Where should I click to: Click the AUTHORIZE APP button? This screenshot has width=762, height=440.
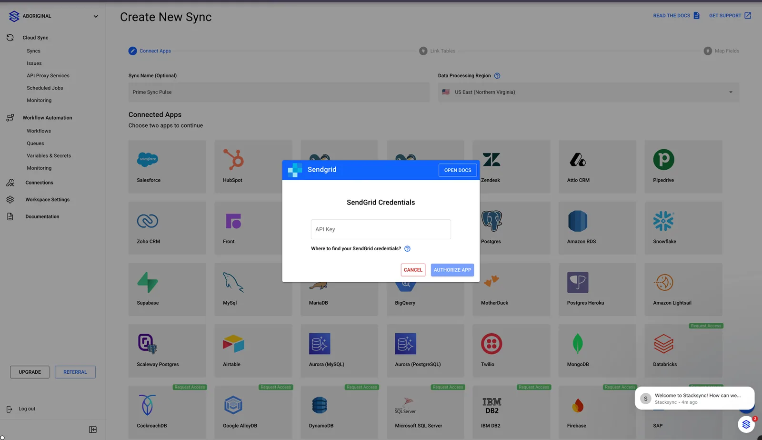(452, 270)
